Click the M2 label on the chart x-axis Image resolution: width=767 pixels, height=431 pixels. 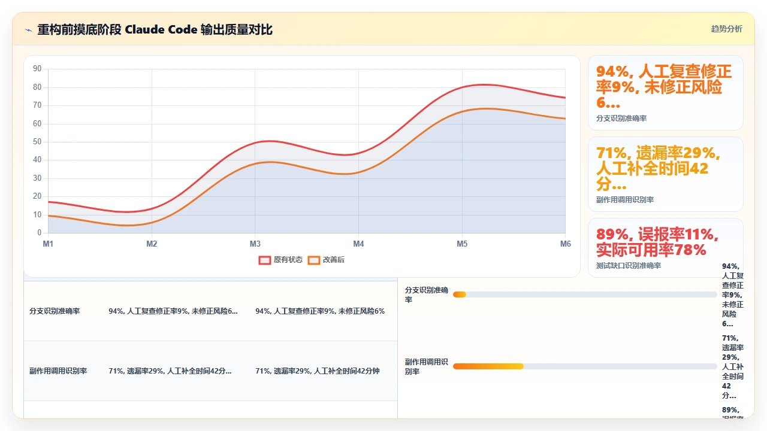[x=152, y=244]
